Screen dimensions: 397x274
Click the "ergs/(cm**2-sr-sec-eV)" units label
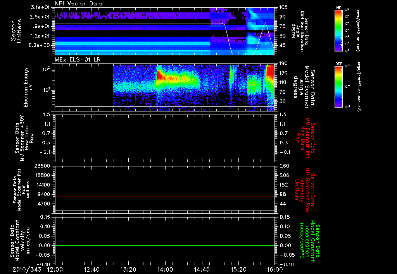(359, 86)
